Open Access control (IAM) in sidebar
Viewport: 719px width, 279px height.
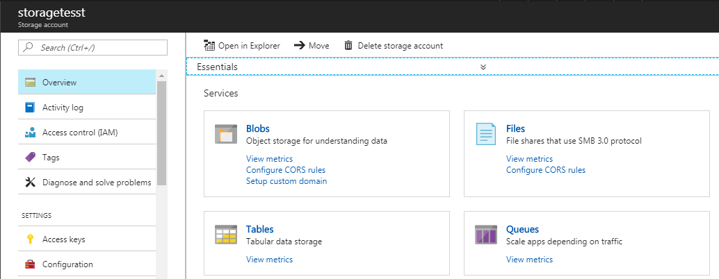tap(87, 132)
